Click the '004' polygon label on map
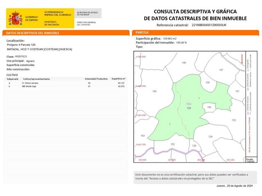This screenshot has height=196, width=262. tap(189, 104)
